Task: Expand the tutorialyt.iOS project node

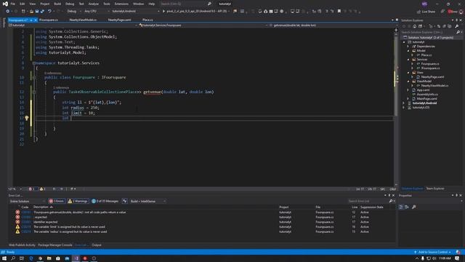Action: [x=404, y=108]
